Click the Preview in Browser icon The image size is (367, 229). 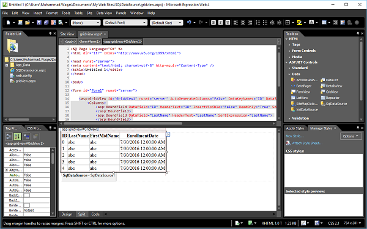(61, 23)
